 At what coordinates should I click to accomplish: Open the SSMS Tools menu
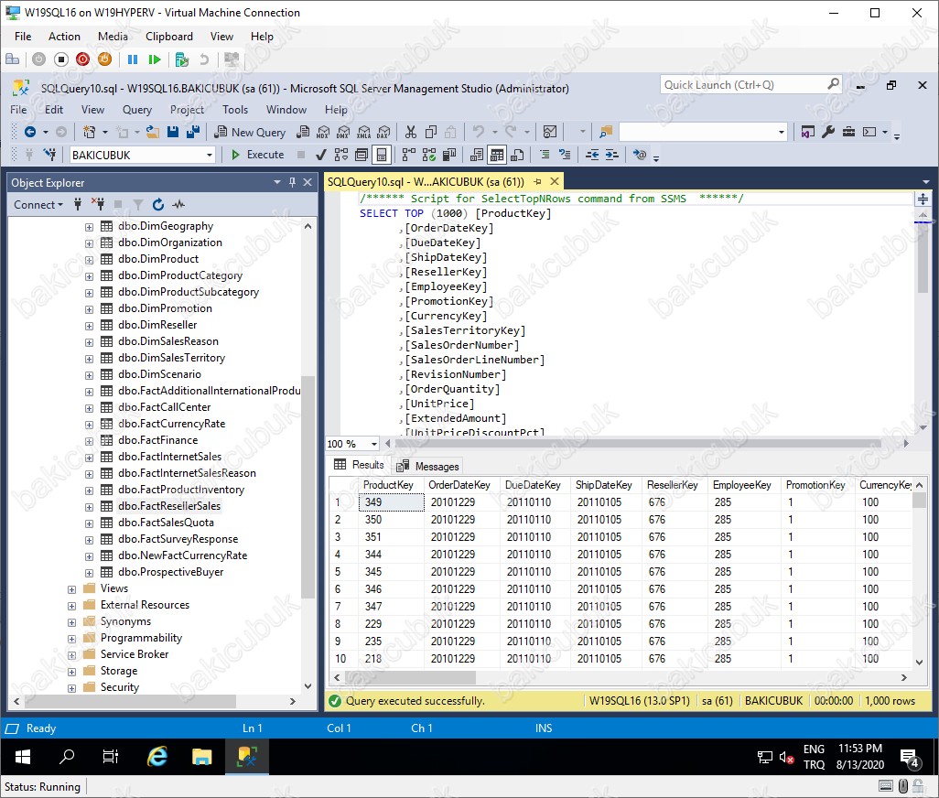pos(234,110)
